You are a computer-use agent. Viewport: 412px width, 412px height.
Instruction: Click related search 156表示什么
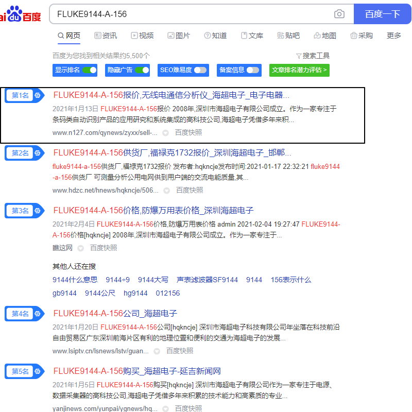pyautogui.click(x=291, y=280)
